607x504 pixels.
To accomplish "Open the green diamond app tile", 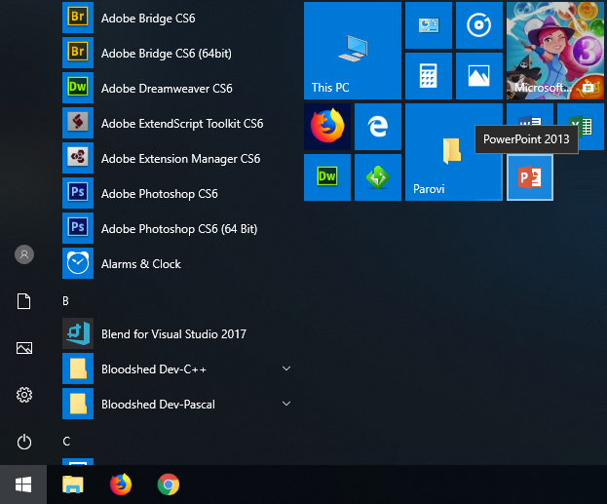I will pos(378,177).
